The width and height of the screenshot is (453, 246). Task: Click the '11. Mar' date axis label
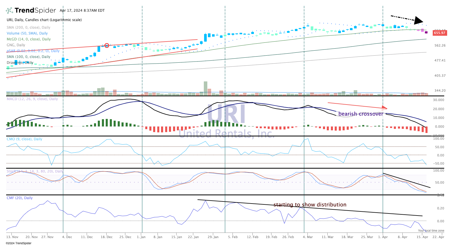tap(328, 237)
